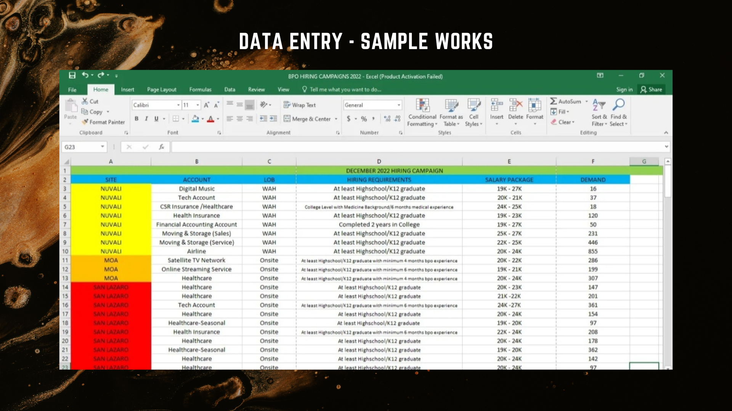
Task: Toggle Bold formatting
Action: tap(136, 119)
